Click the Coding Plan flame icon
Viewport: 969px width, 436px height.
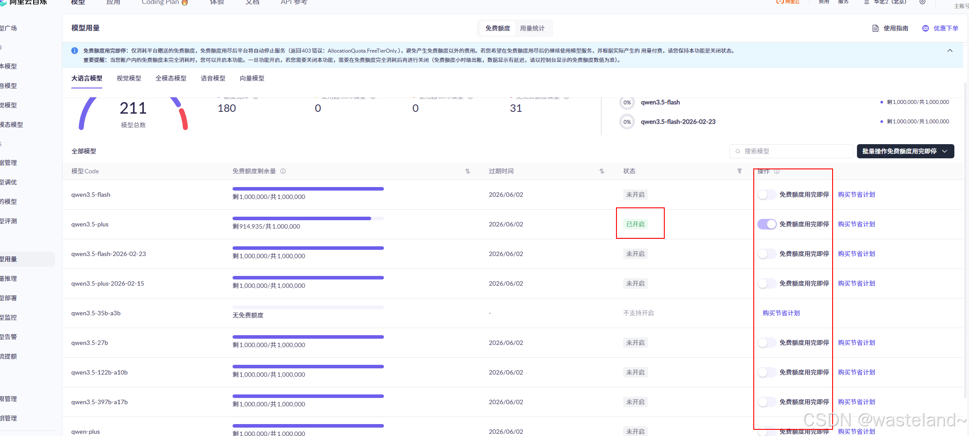[x=185, y=2]
